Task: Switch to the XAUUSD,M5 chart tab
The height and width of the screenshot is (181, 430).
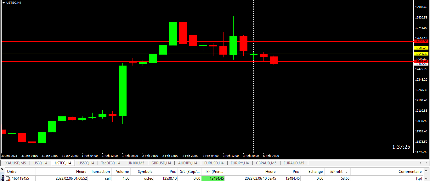Action: coord(15,163)
